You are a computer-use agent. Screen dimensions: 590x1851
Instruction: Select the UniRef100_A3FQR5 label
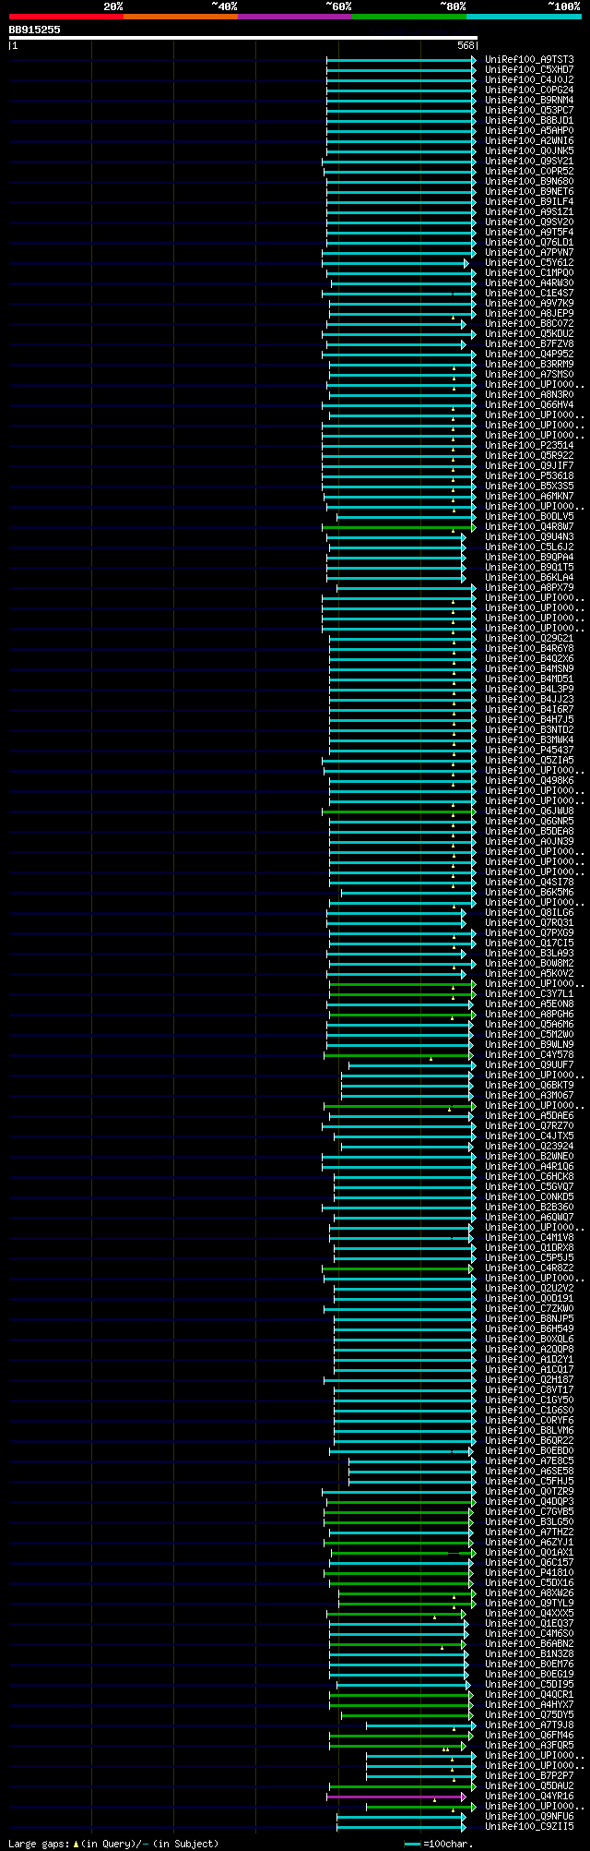529,1745
